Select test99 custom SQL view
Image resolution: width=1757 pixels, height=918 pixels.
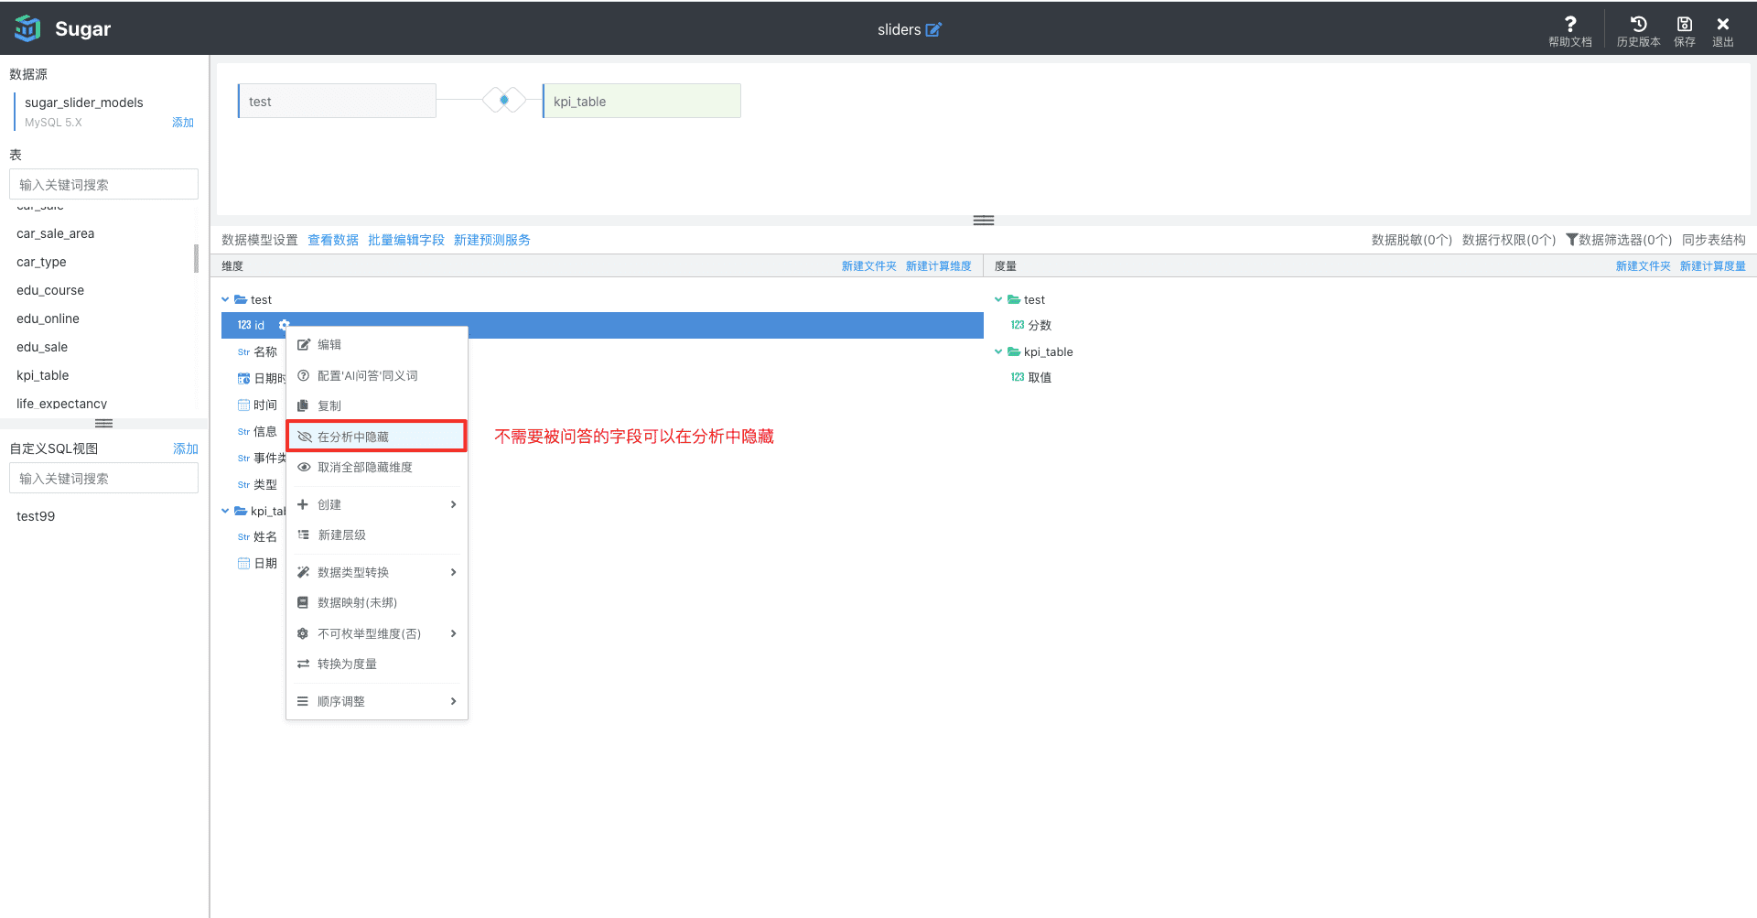point(36,516)
